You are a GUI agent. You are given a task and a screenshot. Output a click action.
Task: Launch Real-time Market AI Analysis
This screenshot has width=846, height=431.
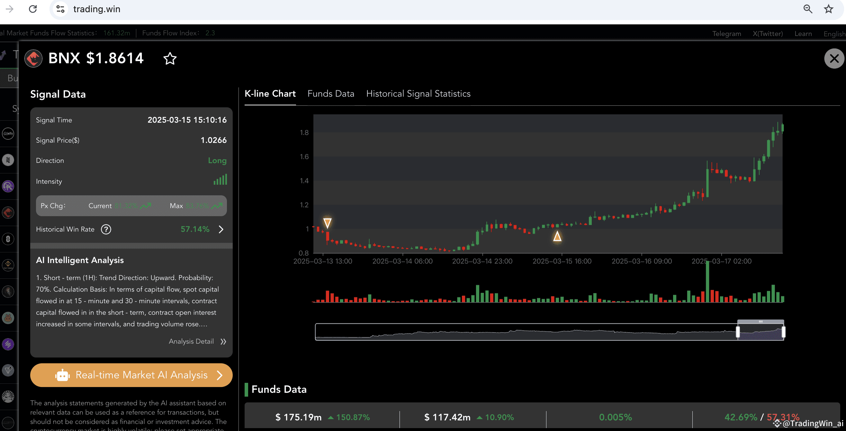tap(131, 375)
